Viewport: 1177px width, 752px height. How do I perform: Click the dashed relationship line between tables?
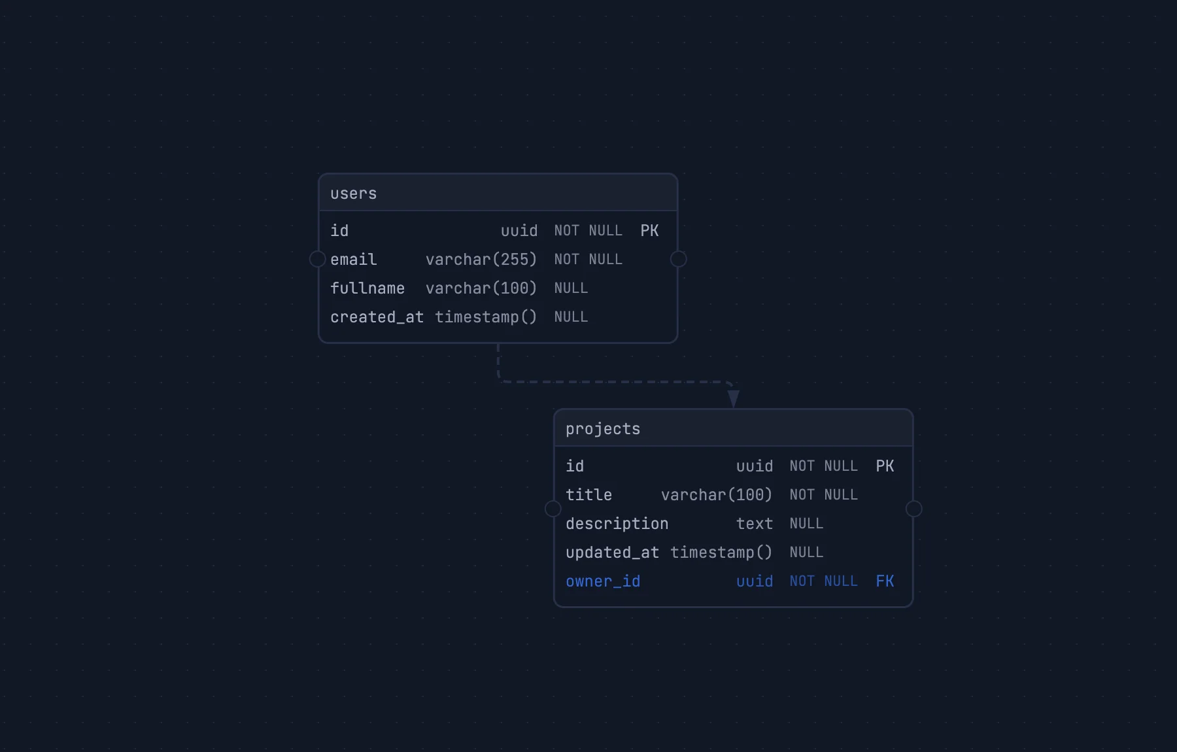pos(615,381)
